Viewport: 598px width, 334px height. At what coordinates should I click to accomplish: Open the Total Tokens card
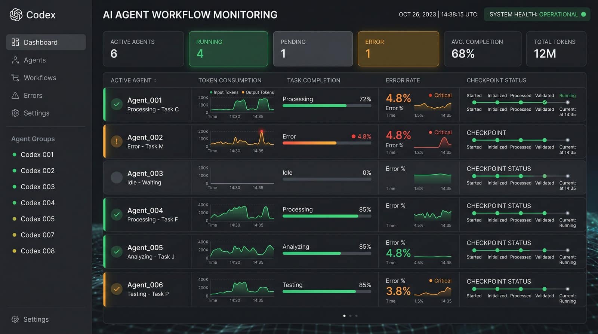[x=556, y=49]
